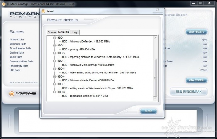
Task: Select TV and Movies Suite
Action: [x=20, y=48]
